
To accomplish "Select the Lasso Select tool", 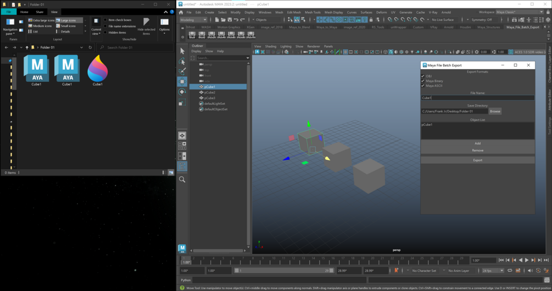I will [182, 61].
